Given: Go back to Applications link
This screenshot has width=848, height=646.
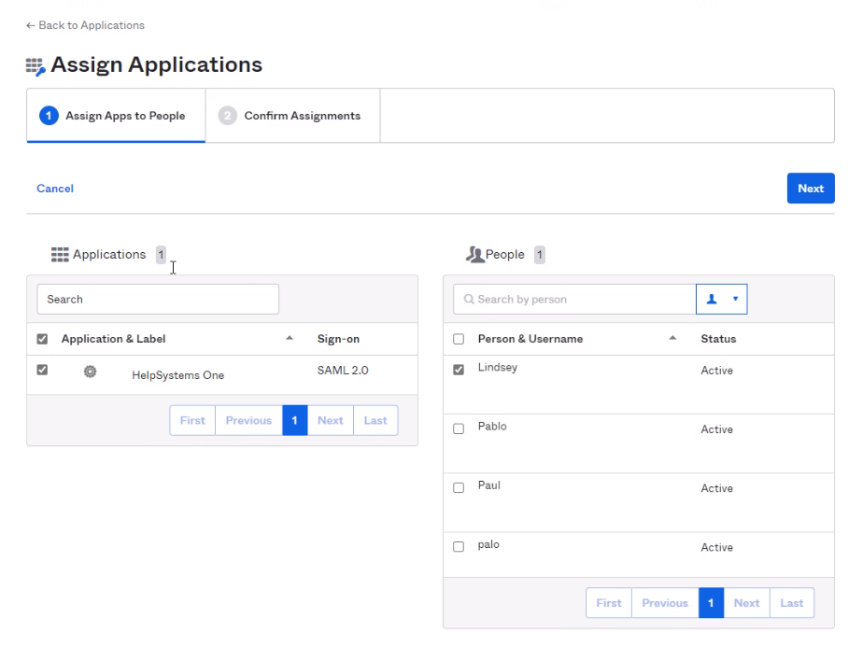Looking at the screenshot, I should (x=85, y=25).
